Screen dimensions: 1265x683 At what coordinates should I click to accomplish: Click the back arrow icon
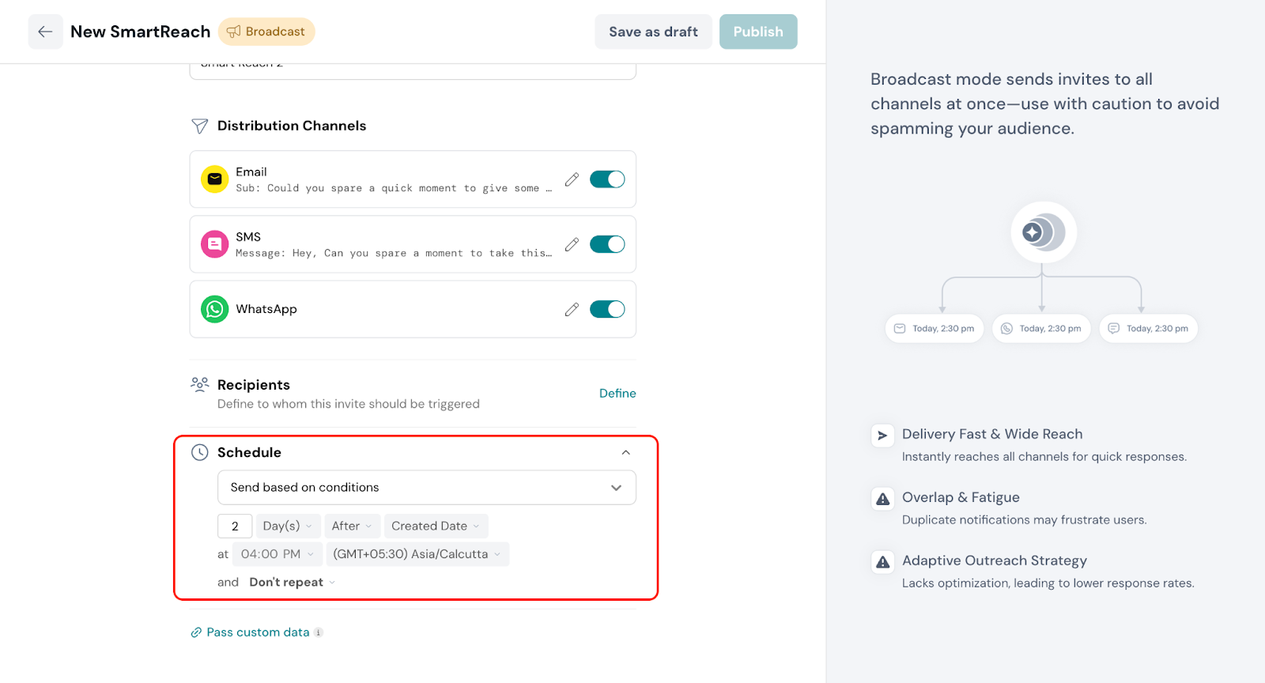point(45,32)
